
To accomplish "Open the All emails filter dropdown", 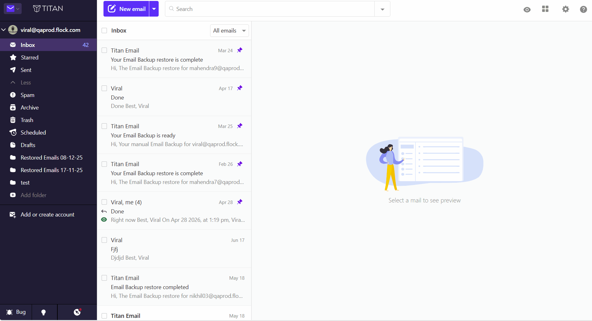I will 229,31.
